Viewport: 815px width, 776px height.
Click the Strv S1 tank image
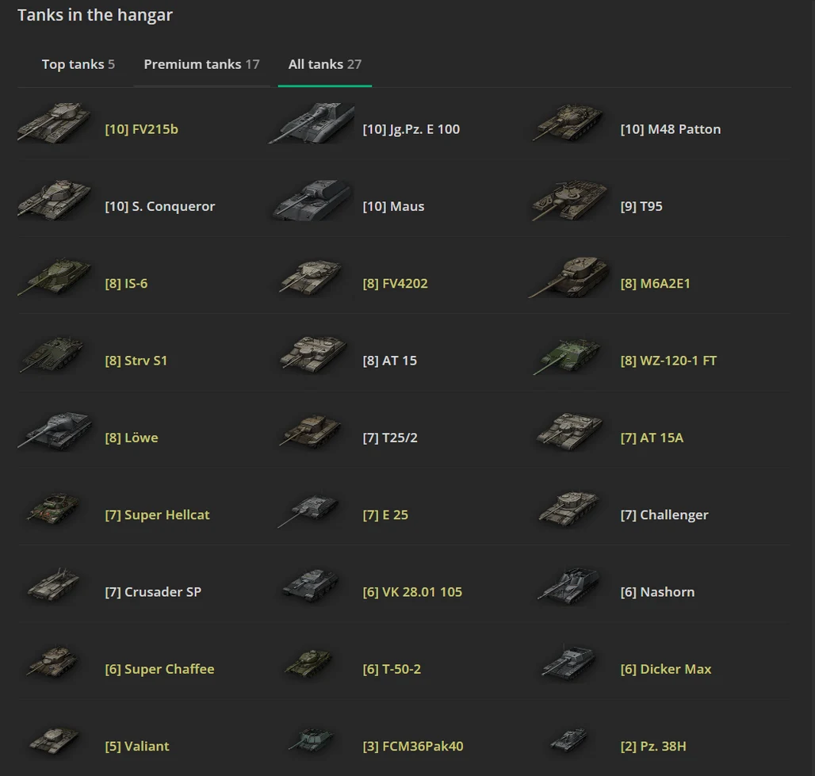(x=52, y=354)
